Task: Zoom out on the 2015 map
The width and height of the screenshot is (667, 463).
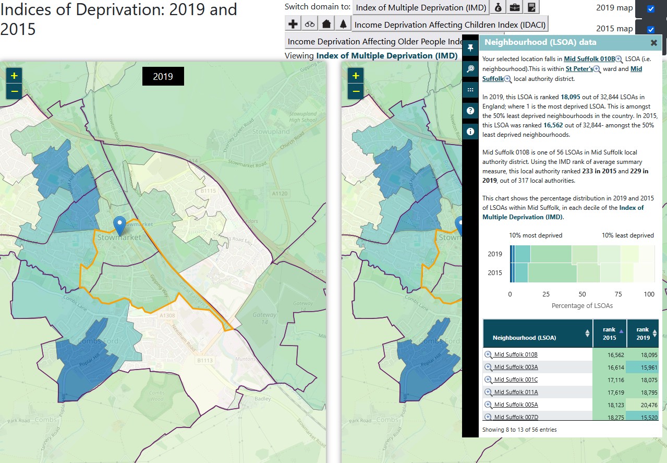Action: pos(356,91)
